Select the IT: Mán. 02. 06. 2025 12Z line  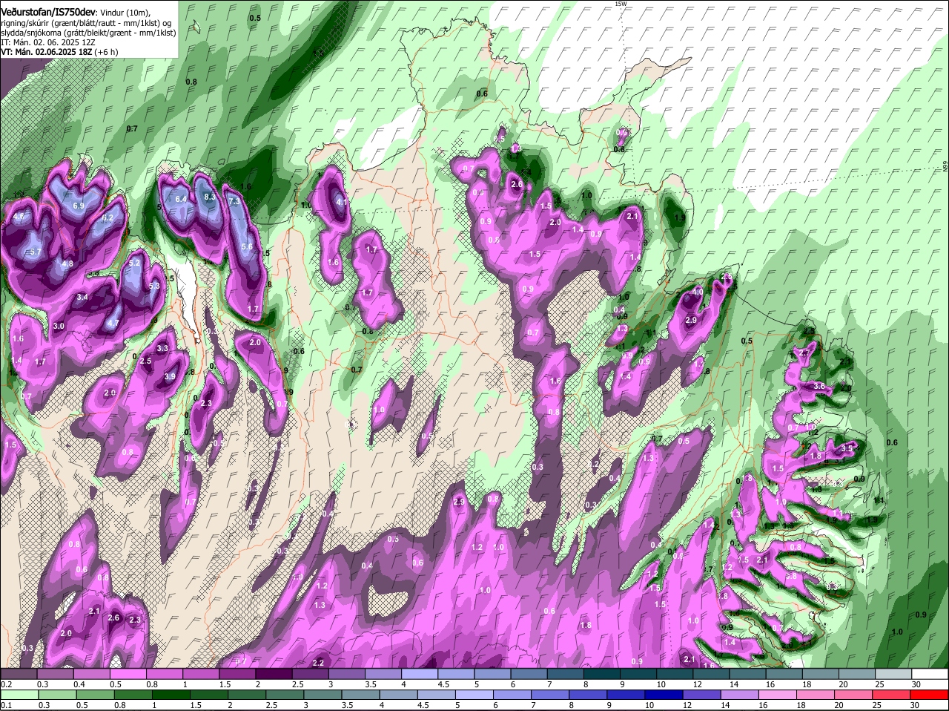tap(47, 42)
